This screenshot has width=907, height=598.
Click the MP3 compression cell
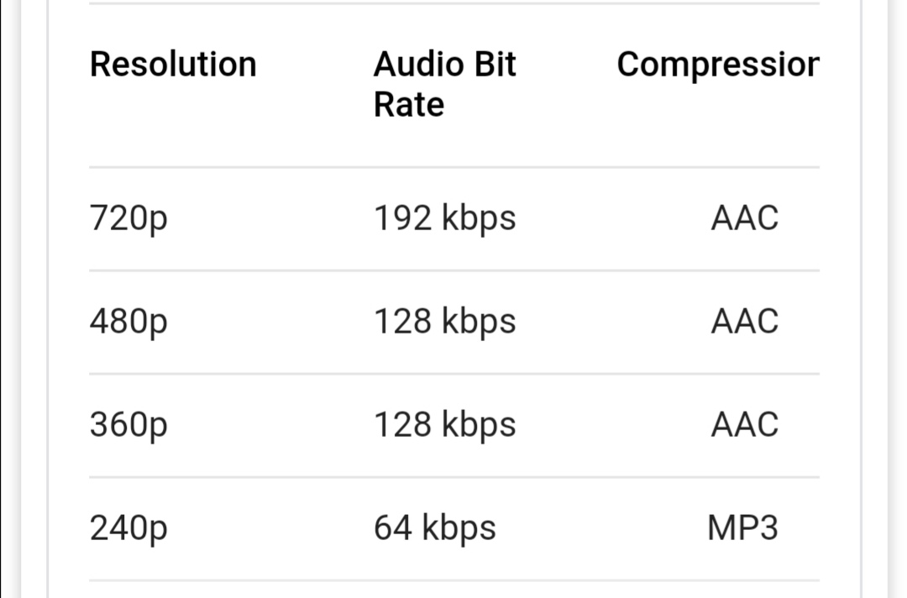coord(742,528)
